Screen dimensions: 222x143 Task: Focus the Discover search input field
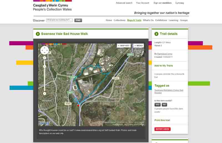click(x=59, y=20)
